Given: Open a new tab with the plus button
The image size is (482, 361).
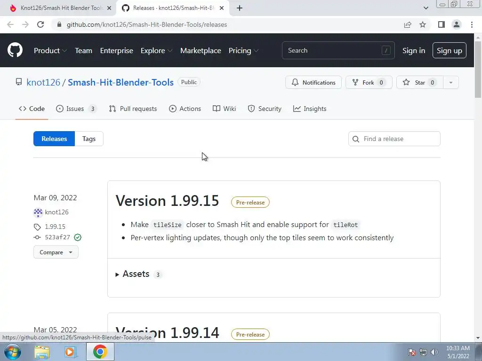Looking at the screenshot, I should click(240, 8).
